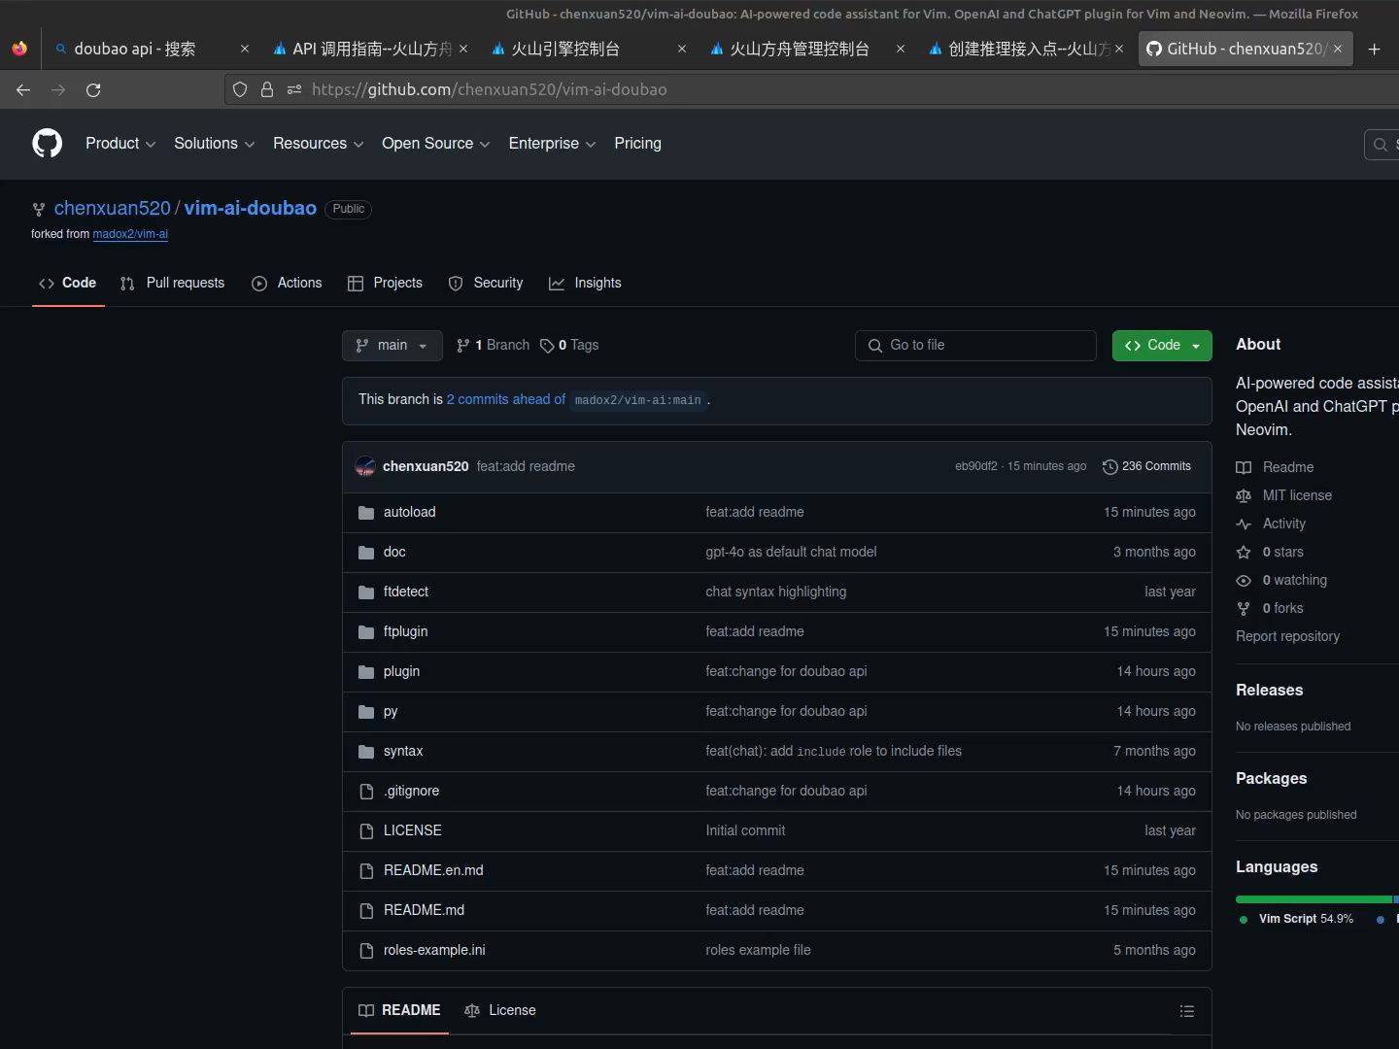View the 236 Commits history

(x=1146, y=467)
